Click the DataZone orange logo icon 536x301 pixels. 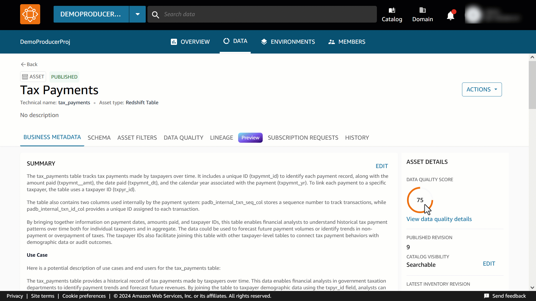[30, 14]
